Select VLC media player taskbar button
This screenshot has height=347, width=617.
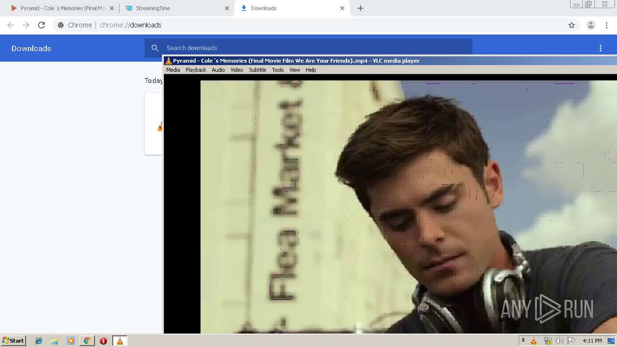coord(120,341)
